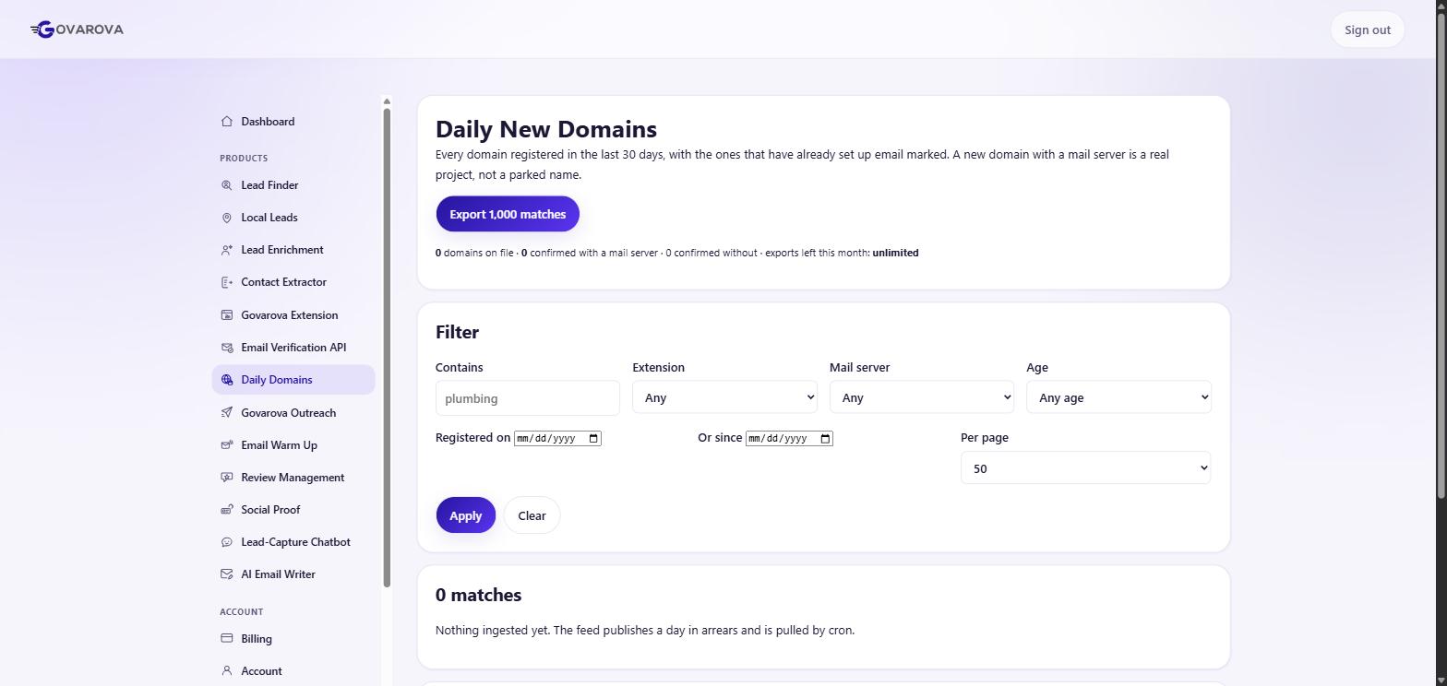Click the Filter section heading
This screenshot has height=686, width=1447.
tap(457, 332)
